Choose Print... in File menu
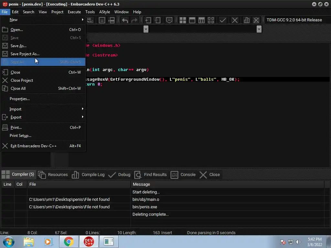Viewport: 331px width, 248px height. [x=43, y=128]
